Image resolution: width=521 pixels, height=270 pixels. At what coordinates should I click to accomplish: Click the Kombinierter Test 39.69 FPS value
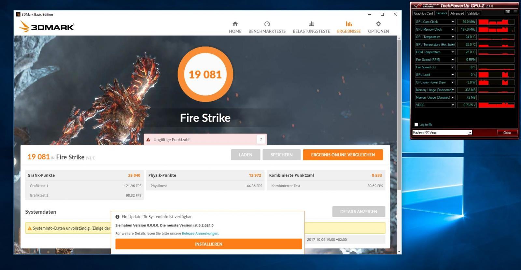375,186
